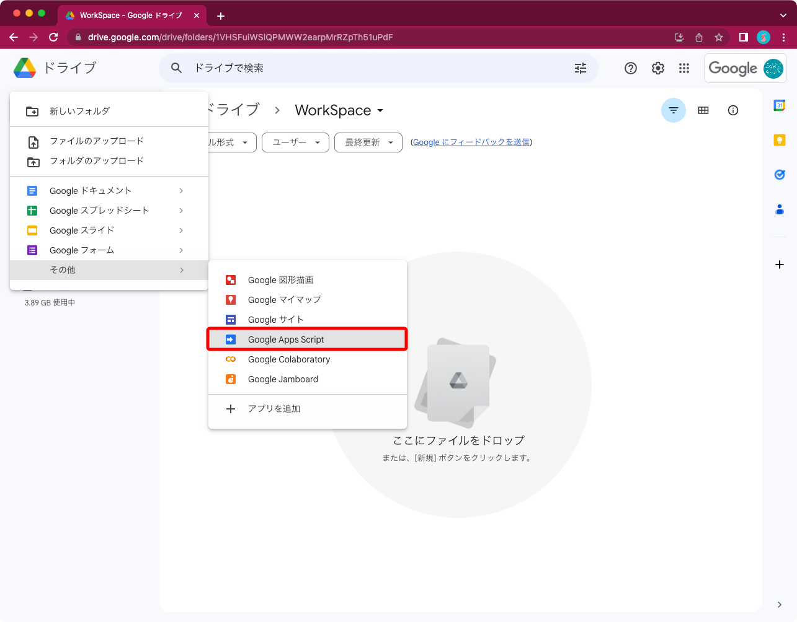Open the Keep notes sidebar icon
797x622 pixels.
pyautogui.click(x=780, y=140)
